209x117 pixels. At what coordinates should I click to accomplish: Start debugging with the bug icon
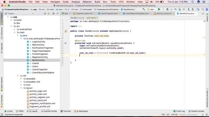[167, 9]
